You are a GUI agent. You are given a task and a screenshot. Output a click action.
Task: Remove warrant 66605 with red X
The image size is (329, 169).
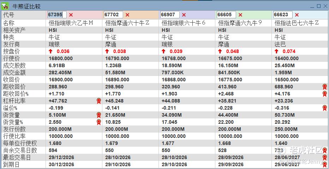point(240,15)
